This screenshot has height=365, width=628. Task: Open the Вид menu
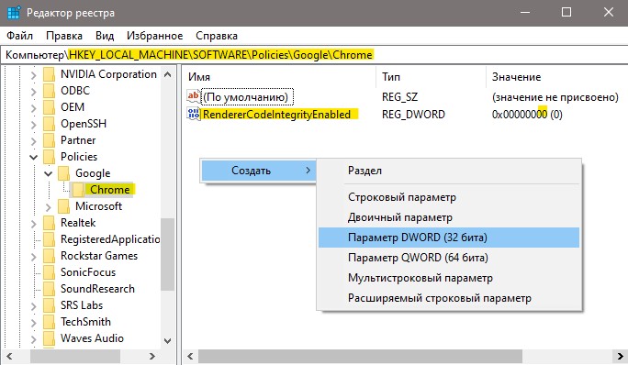pos(105,36)
